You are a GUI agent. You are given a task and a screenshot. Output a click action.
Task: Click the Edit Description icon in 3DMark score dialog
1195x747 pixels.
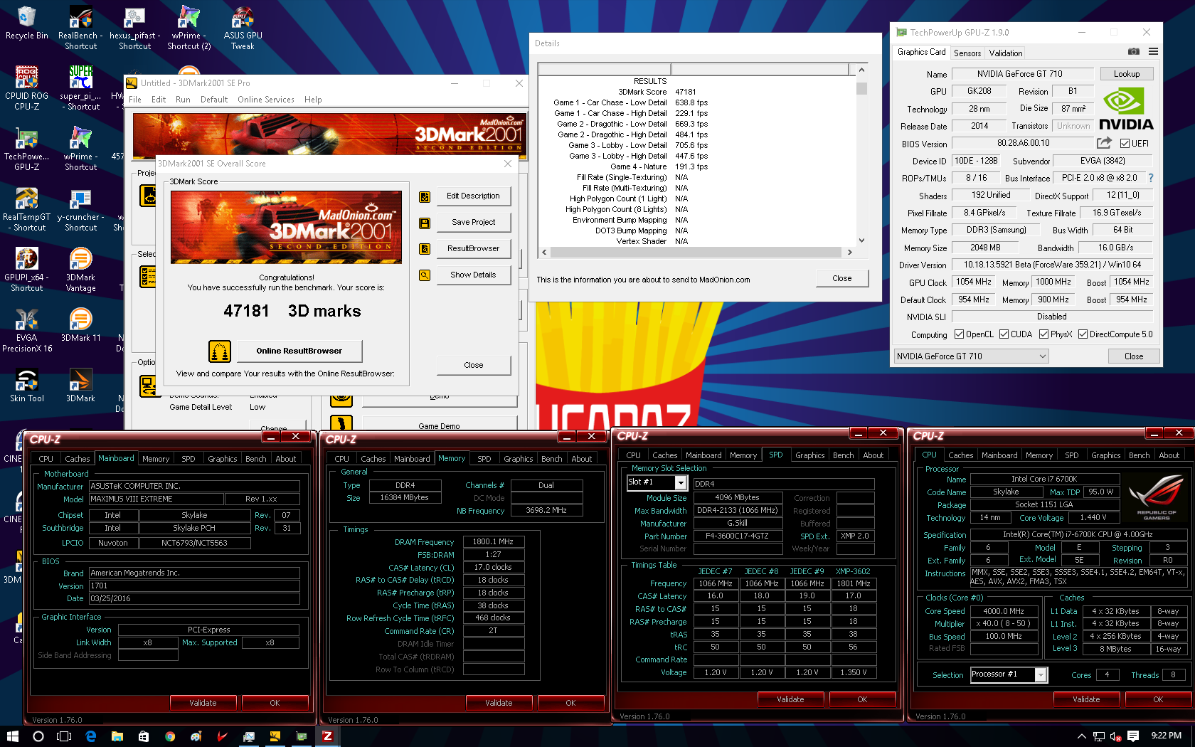coord(425,196)
